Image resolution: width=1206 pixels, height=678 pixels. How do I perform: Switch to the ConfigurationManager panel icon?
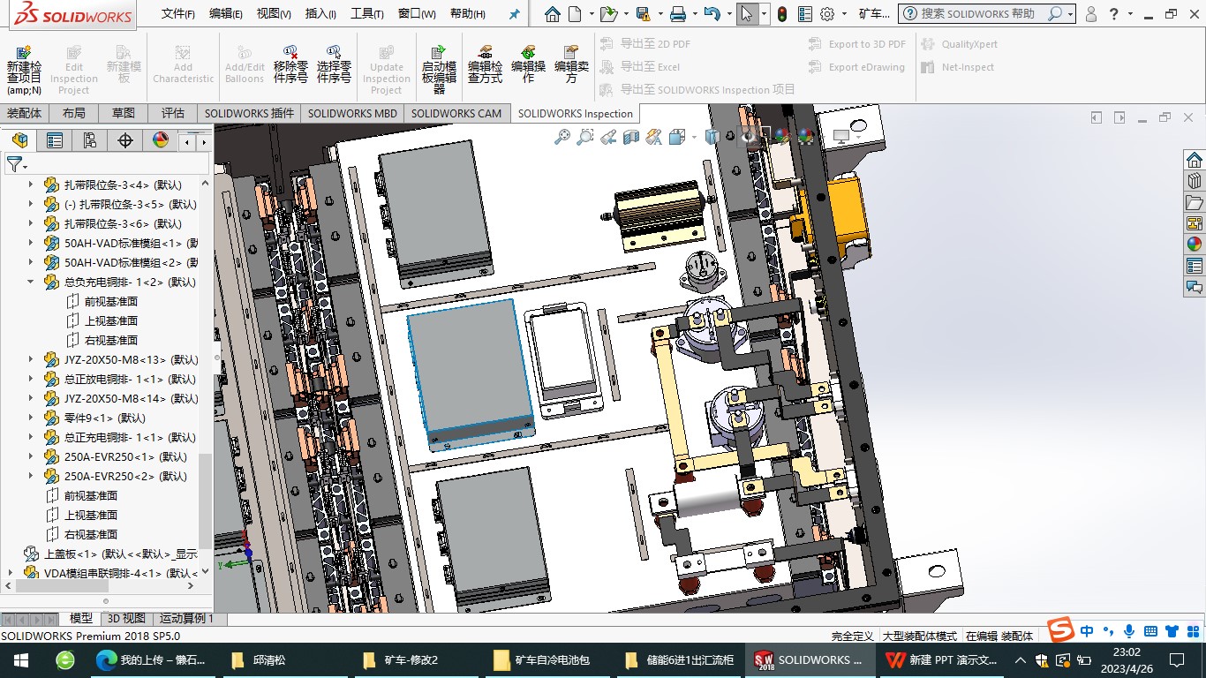(89, 140)
